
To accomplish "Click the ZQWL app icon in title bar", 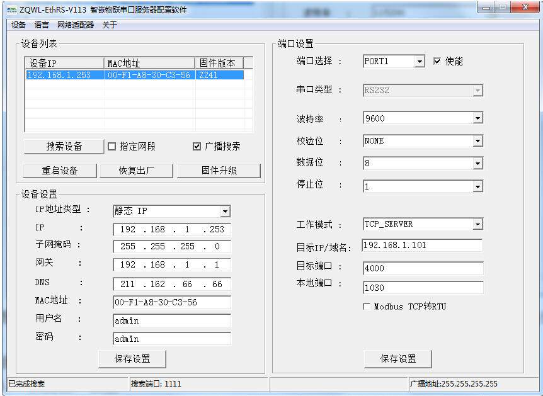I will pos(12,9).
